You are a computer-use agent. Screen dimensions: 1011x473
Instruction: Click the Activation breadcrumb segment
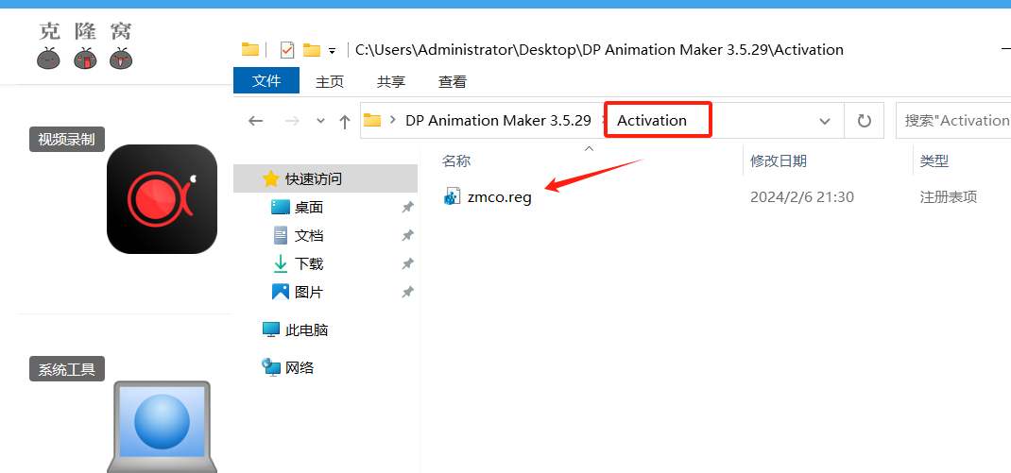click(652, 121)
